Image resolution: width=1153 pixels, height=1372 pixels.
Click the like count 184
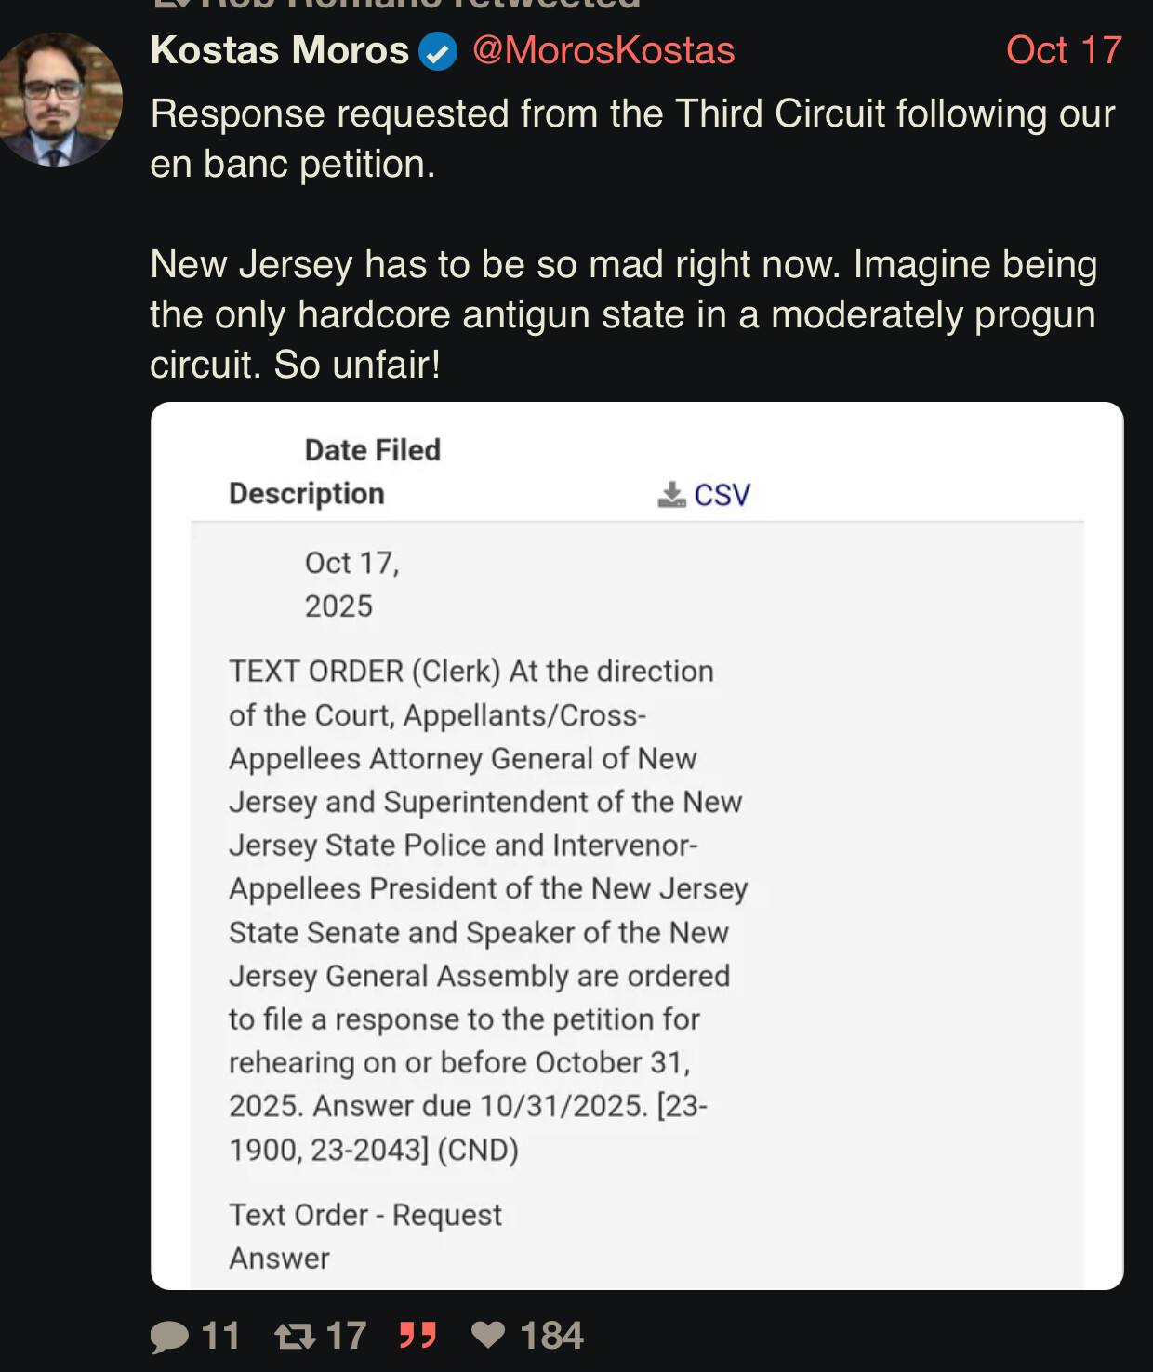click(551, 1337)
